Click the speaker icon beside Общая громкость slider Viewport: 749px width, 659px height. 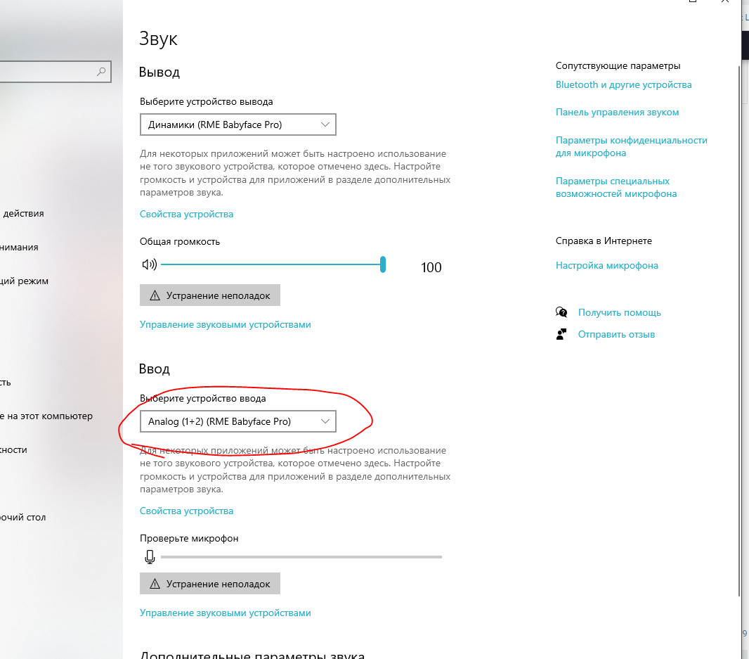coord(148,264)
